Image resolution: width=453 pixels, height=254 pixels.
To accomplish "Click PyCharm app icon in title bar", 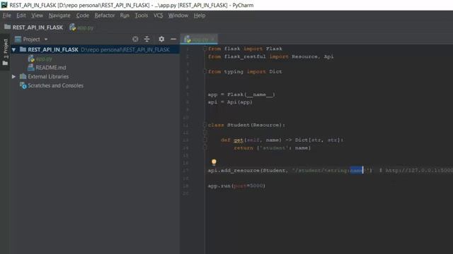I will coord(4,5).
